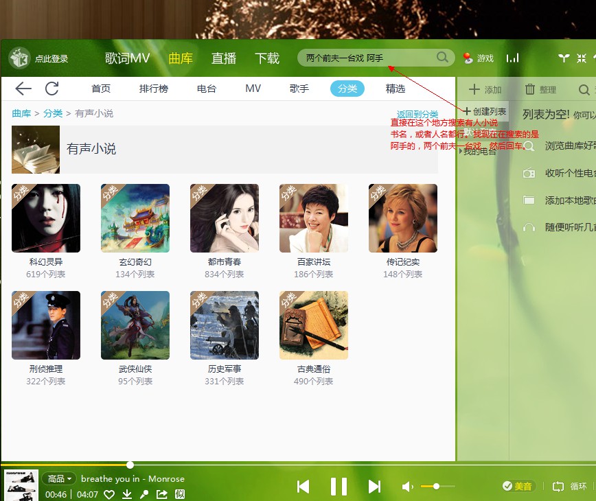Click the back arrow navigation icon
This screenshot has width=596, height=501.
[23, 89]
